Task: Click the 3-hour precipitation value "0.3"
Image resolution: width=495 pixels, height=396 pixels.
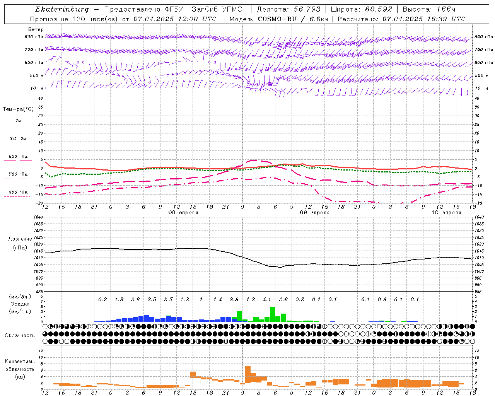Action: coord(382,299)
